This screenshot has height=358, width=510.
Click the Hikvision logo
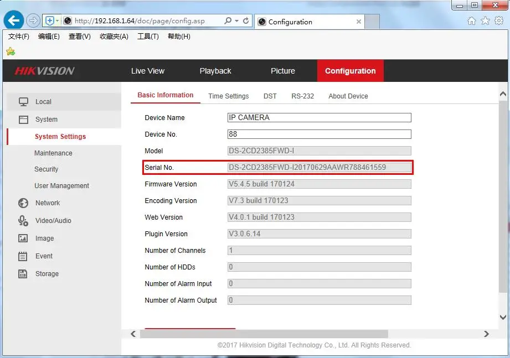[44, 71]
